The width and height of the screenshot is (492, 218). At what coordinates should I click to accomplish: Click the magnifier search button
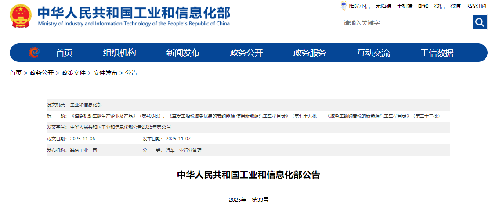click(480, 22)
